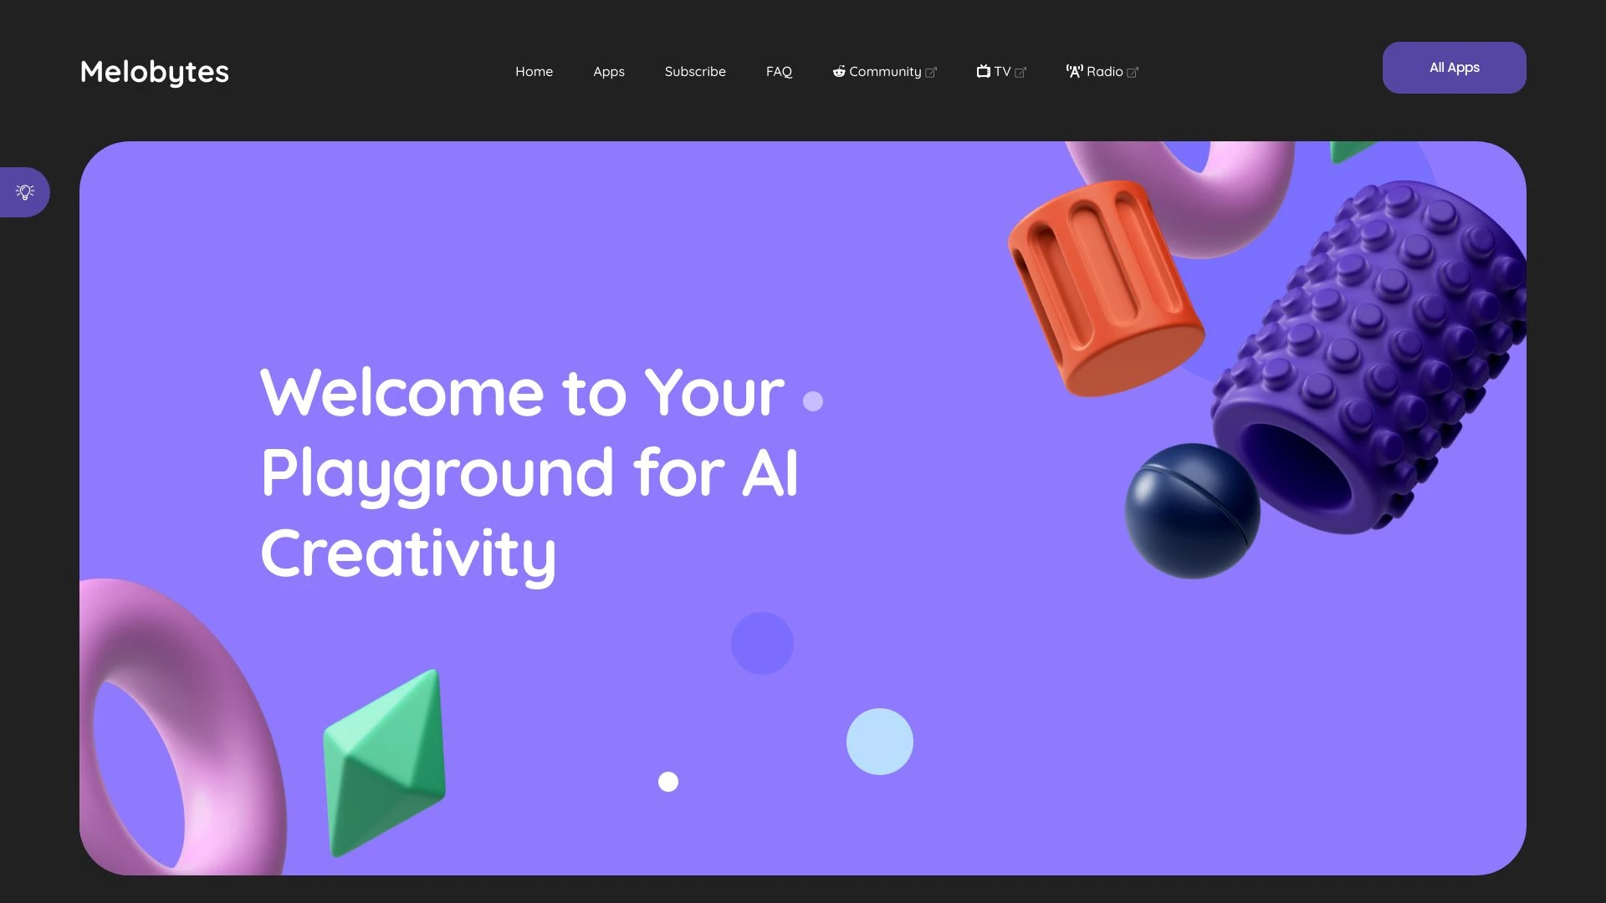1606x903 pixels.
Task: Select the FAQ navigation tab
Action: pos(779,70)
